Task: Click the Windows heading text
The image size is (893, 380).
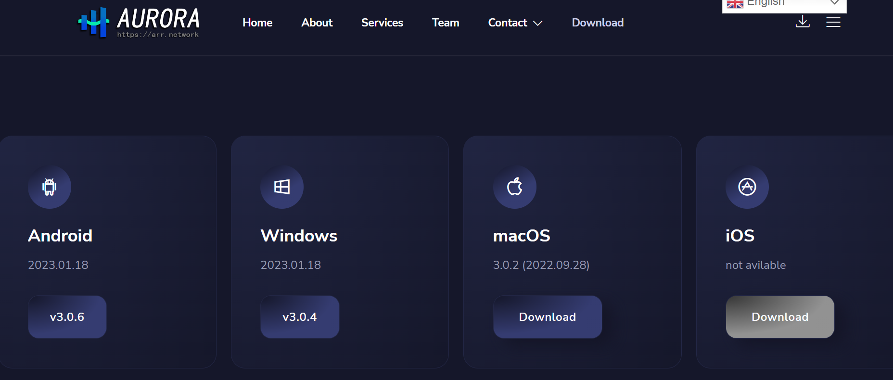Action: tap(299, 236)
